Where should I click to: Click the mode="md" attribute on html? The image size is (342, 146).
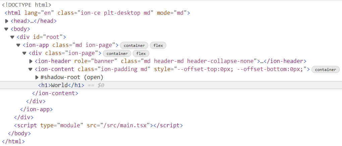171,13
